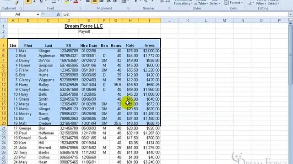Viewport: 293px width, 164px height.
Task: Click Increase Indent button
Action: (x=115, y=1)
